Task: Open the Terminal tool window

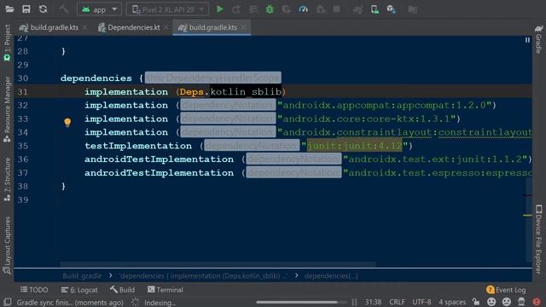Action: point(165,290)
